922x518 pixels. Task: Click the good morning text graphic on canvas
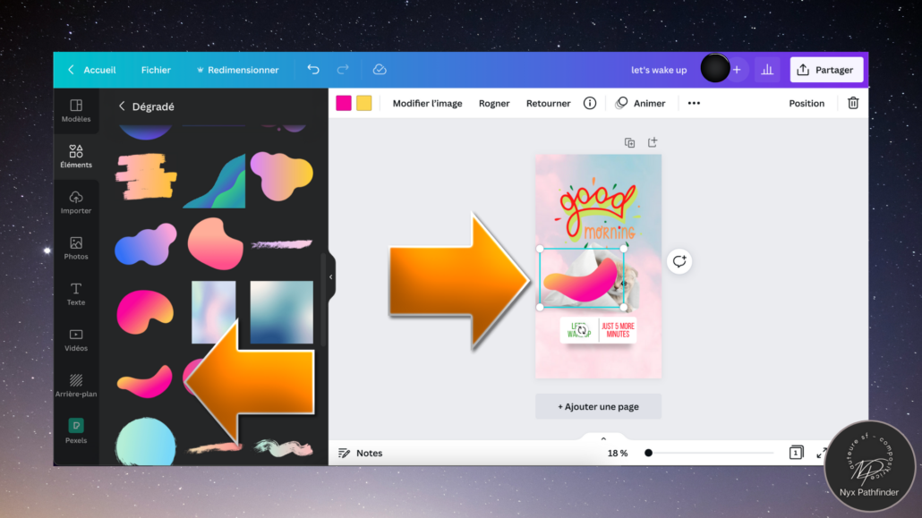tap(597, 212)
